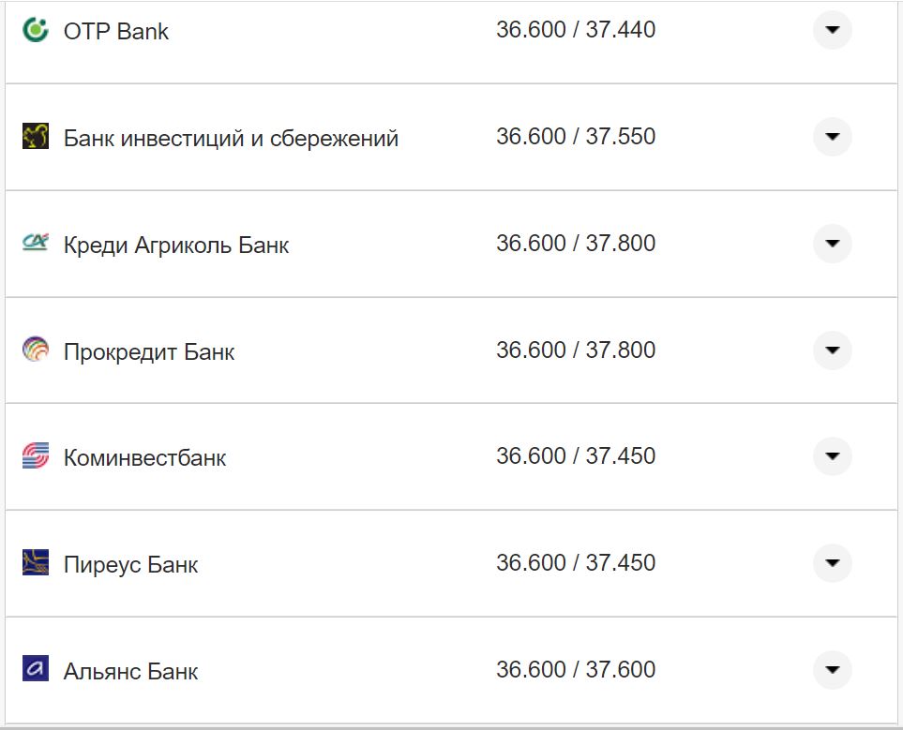This screenshot has width=903, height=730.
Task: Open the Креди Агриколь Банк dropdown arrow
Action: [x=832, y=243]
